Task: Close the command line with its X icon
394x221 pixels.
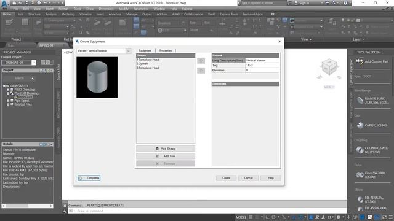Action: click(x=65, y=206)
